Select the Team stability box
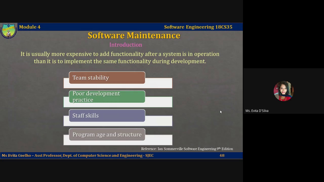The height and width of the screenshot is (182, 324). pos(107,78)
